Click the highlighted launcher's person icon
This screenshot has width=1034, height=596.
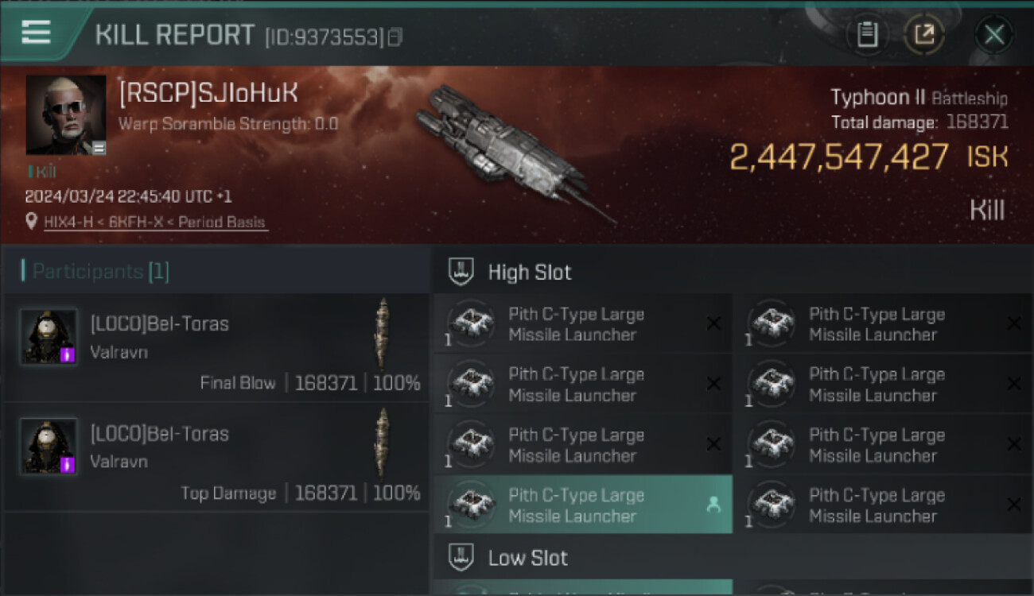click(713, 505)
